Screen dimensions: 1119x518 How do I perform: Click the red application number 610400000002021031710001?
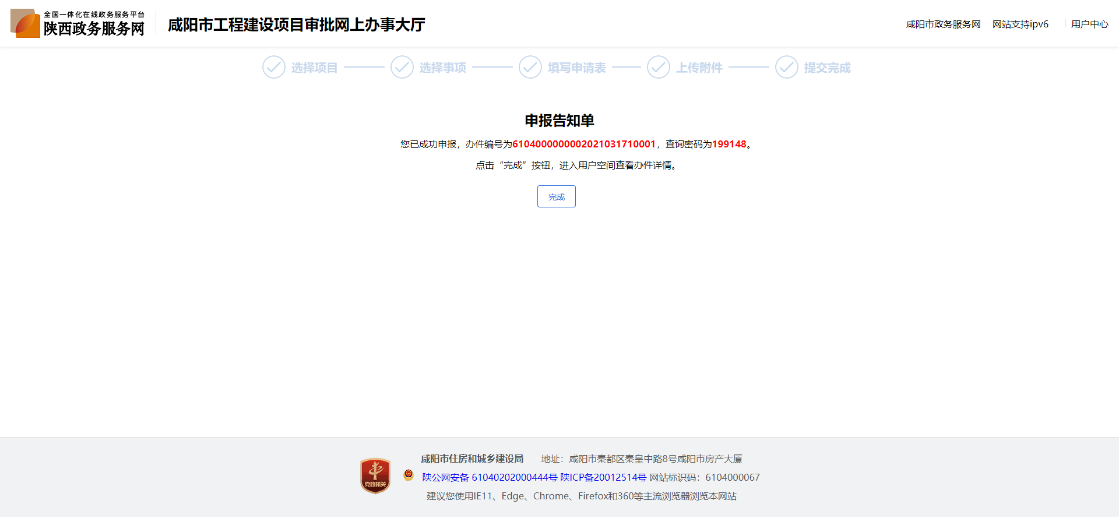point(583,145)
